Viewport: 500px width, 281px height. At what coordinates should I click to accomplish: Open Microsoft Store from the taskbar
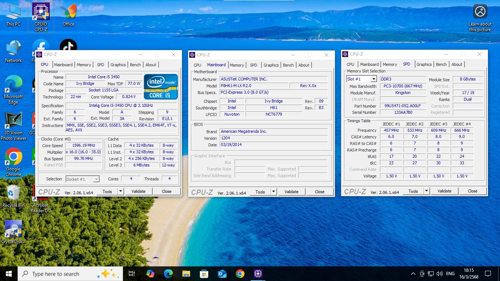point(204,274)
